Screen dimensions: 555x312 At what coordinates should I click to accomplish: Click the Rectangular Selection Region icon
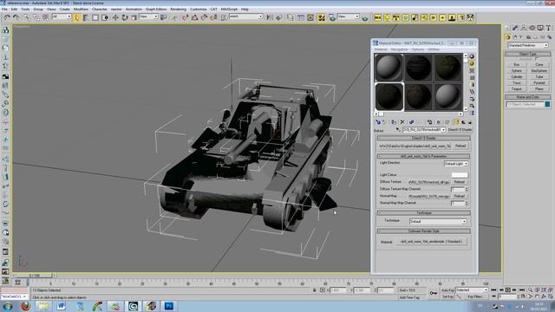click(95, 17)
